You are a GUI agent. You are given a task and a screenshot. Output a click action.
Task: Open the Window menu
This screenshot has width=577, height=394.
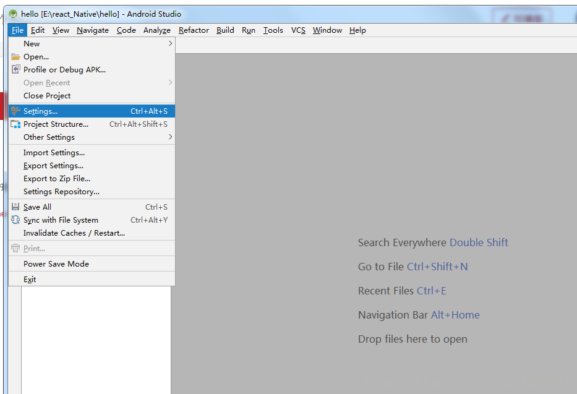(327, 30)
